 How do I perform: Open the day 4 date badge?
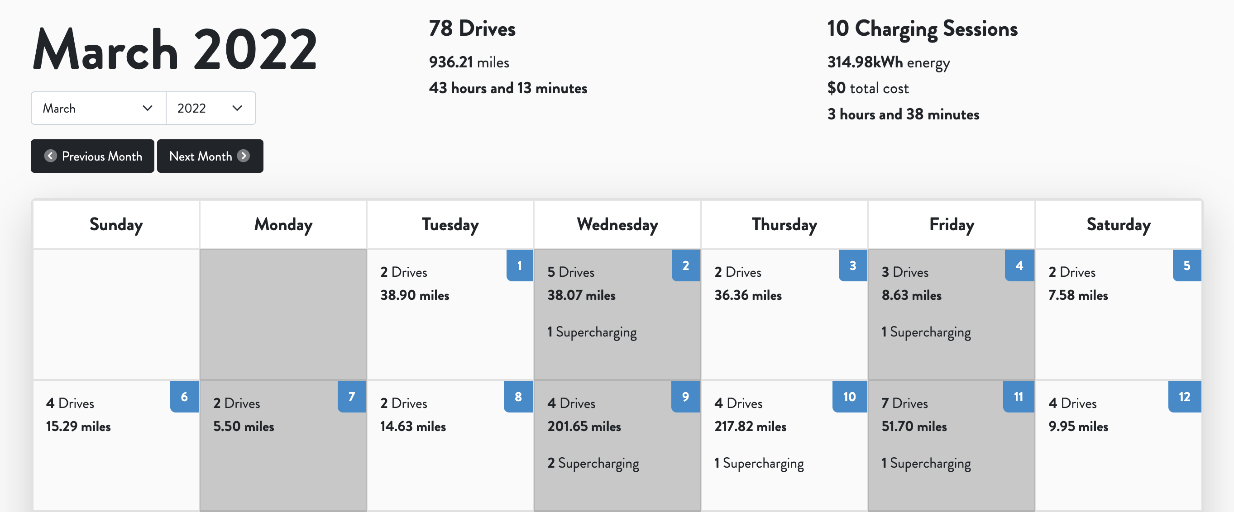tap(1019, 265)
